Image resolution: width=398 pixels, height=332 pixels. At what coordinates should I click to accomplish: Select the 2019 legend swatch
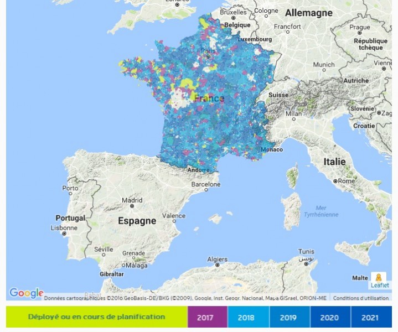click(x=289, y=317)
